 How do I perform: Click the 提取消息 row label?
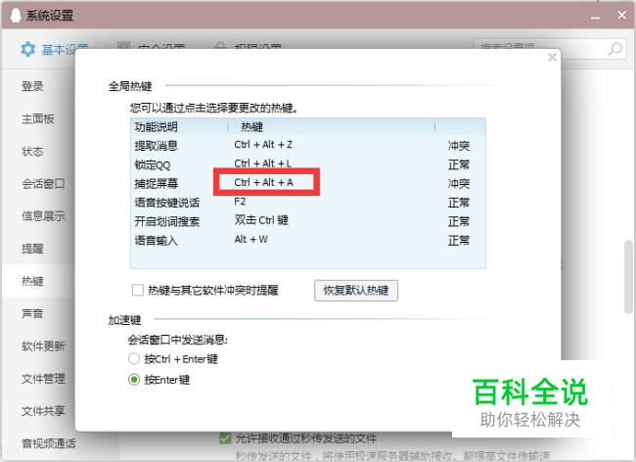pyautogui.click(x=157, y=146)
